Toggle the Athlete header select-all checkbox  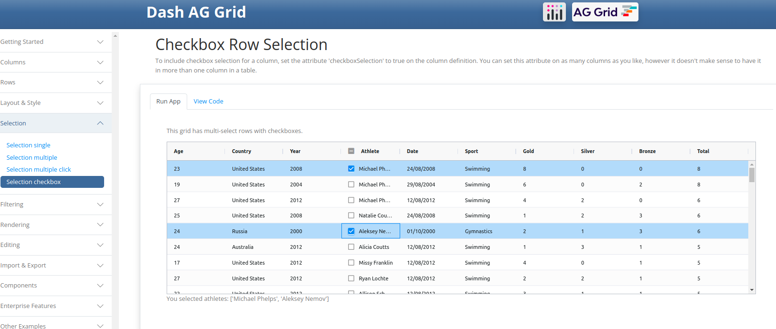[x=351, y=151]
